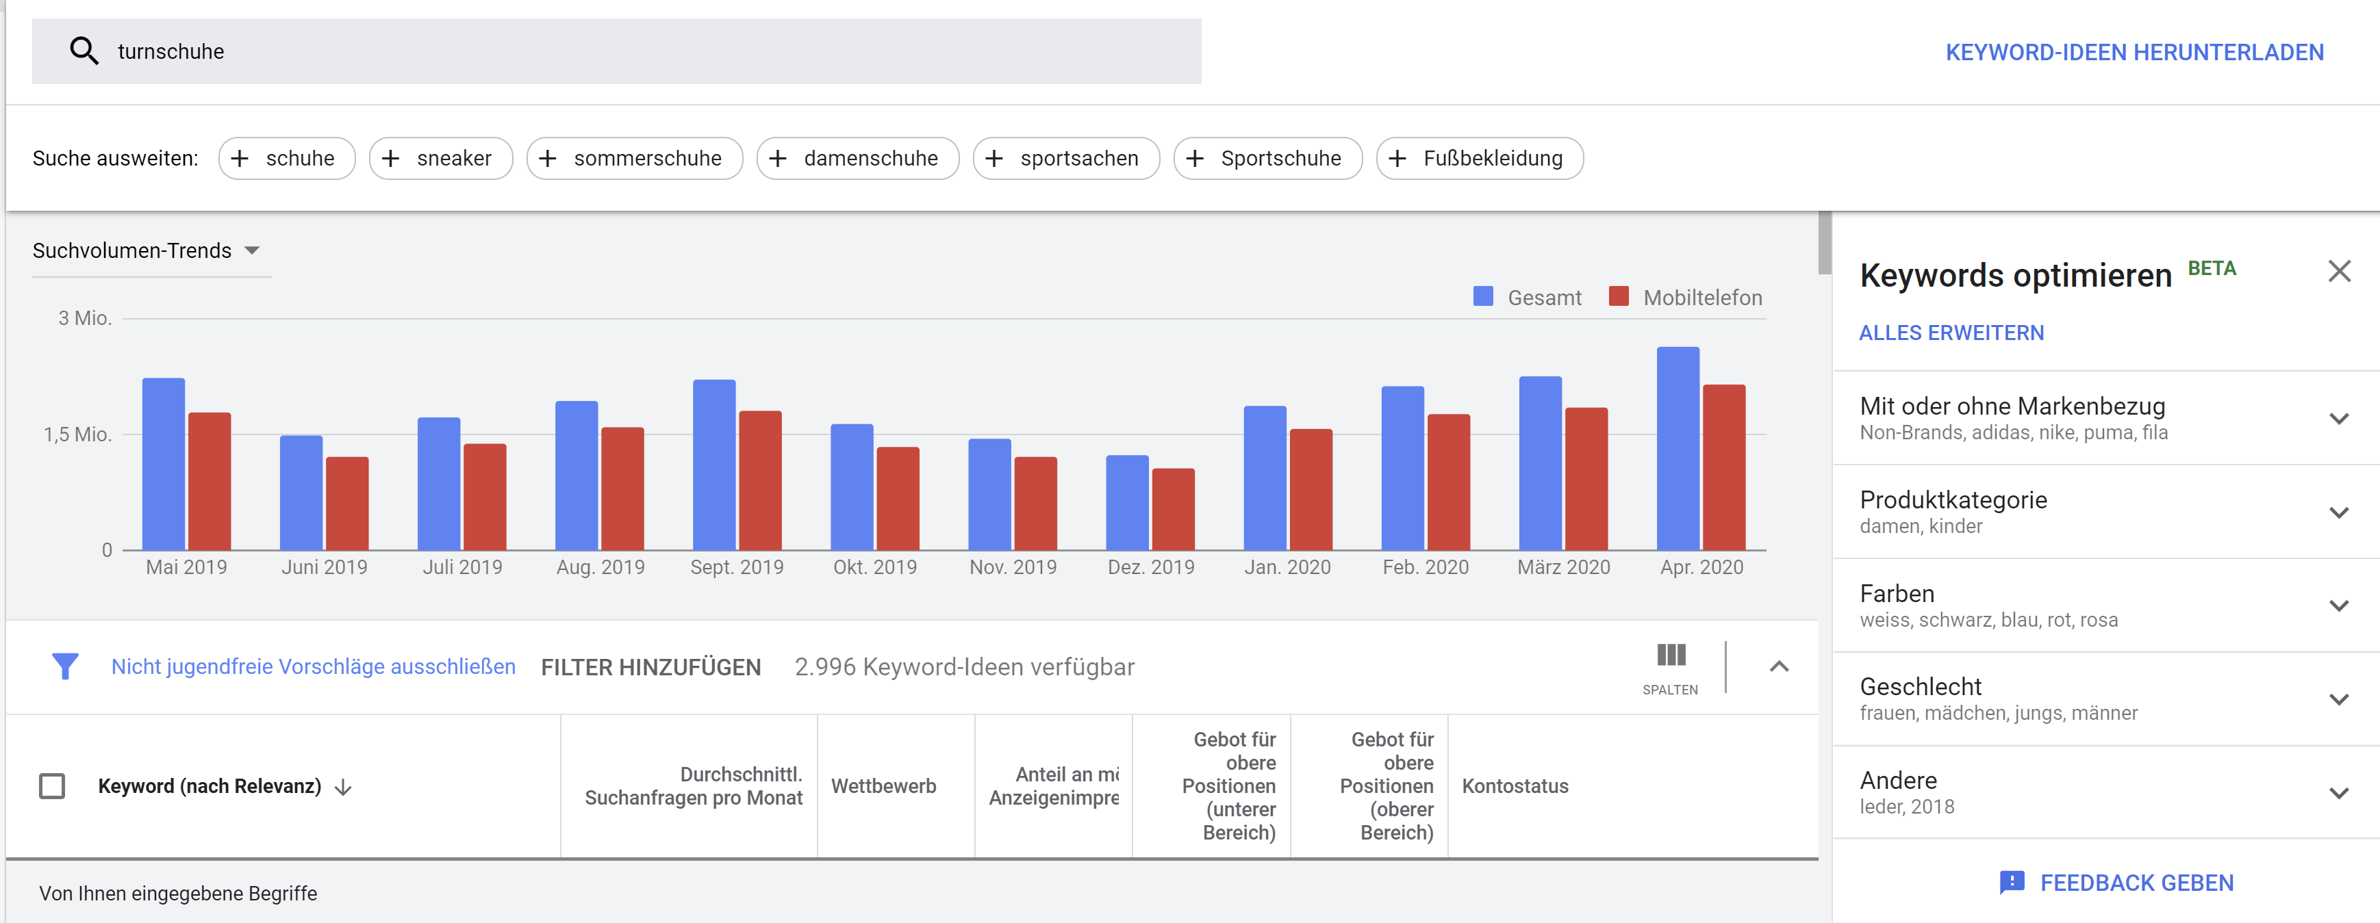2380x923 pixels.
Task: Add "Fußbekleidung" via its plus icon
Action: pyautogui.click(x=1398, y=158)
